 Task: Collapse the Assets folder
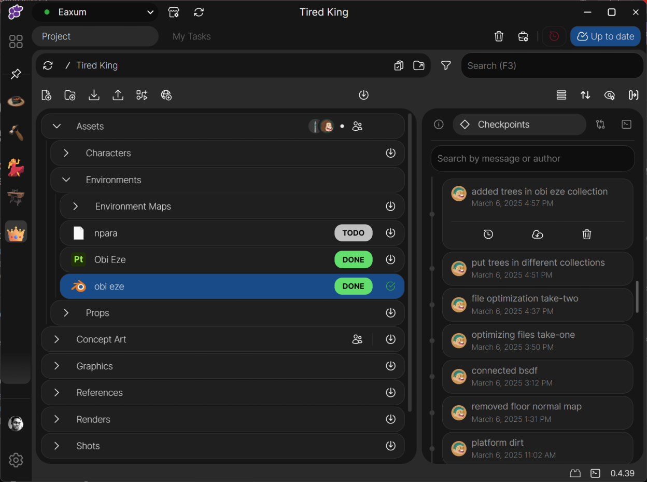[57, 126]
